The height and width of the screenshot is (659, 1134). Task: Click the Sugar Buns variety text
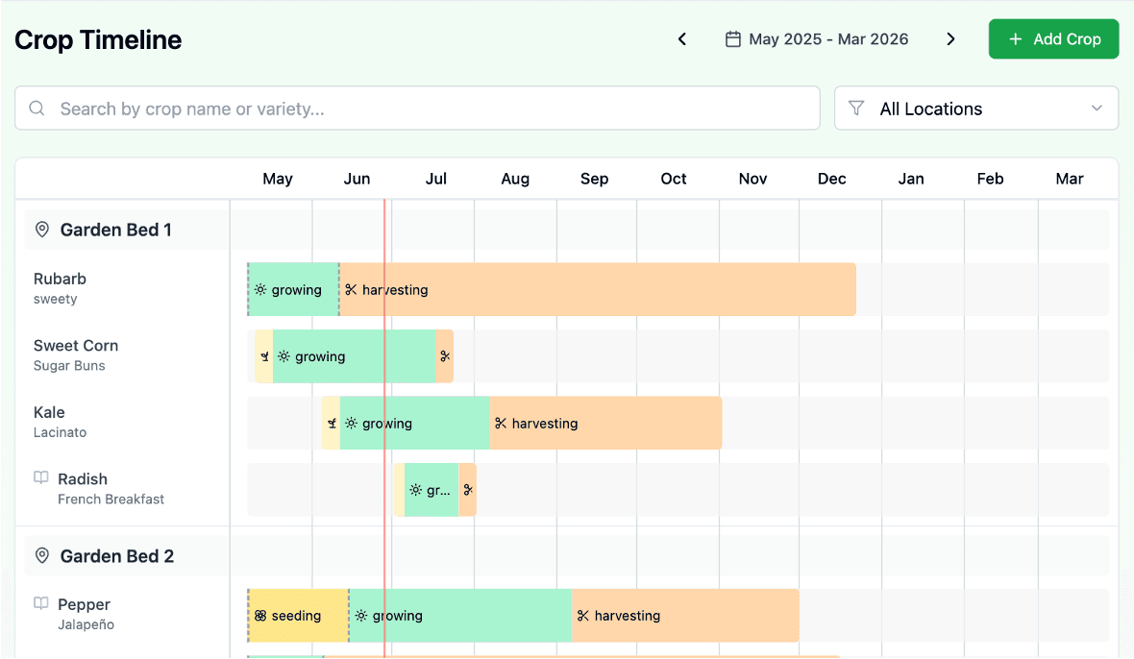69,366
